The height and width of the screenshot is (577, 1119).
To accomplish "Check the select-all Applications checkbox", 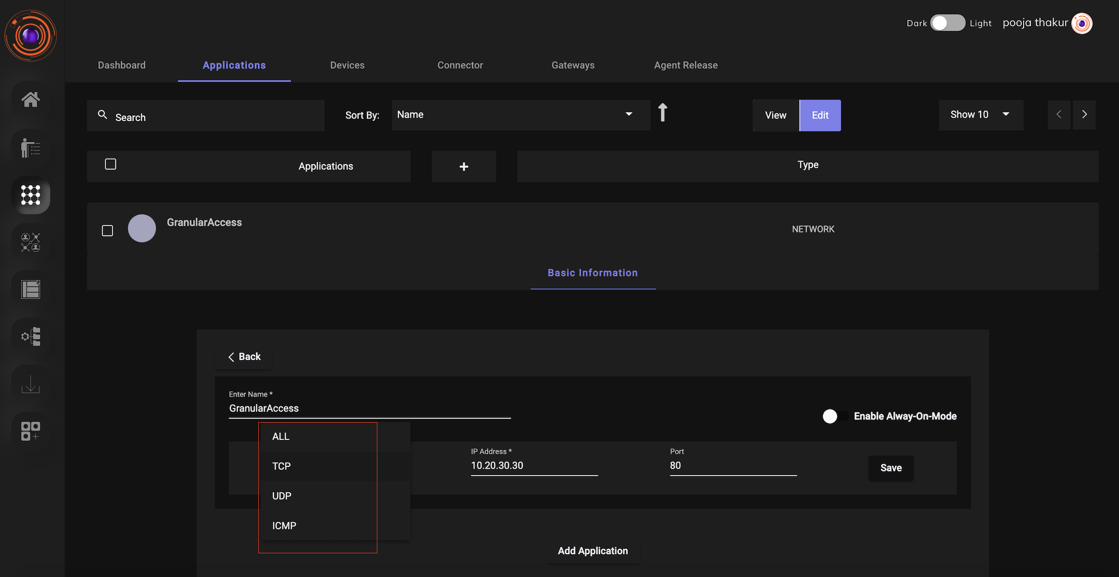I will click(110, 164).
